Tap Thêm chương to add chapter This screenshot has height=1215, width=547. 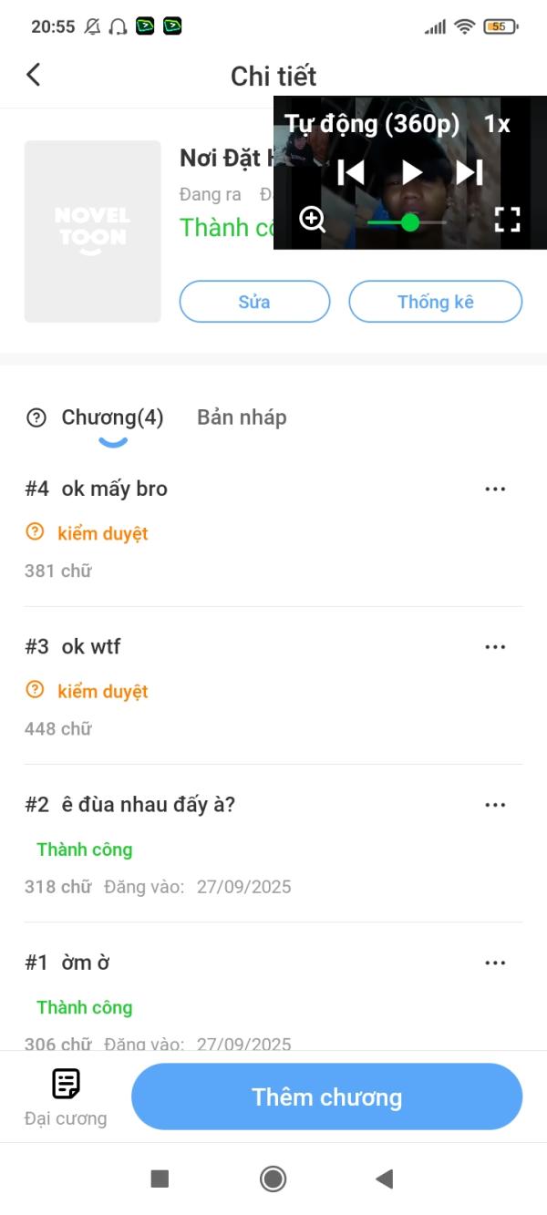click(x=326, y=1097)
